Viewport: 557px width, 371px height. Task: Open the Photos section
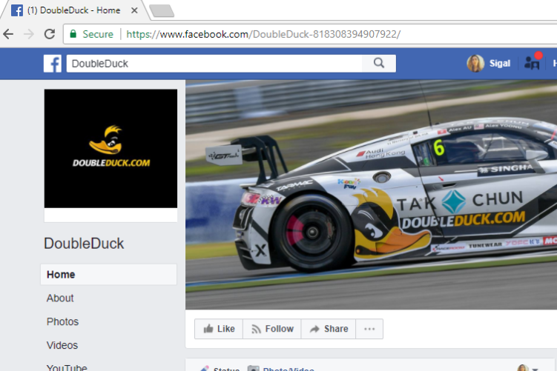tap(62, 321)
